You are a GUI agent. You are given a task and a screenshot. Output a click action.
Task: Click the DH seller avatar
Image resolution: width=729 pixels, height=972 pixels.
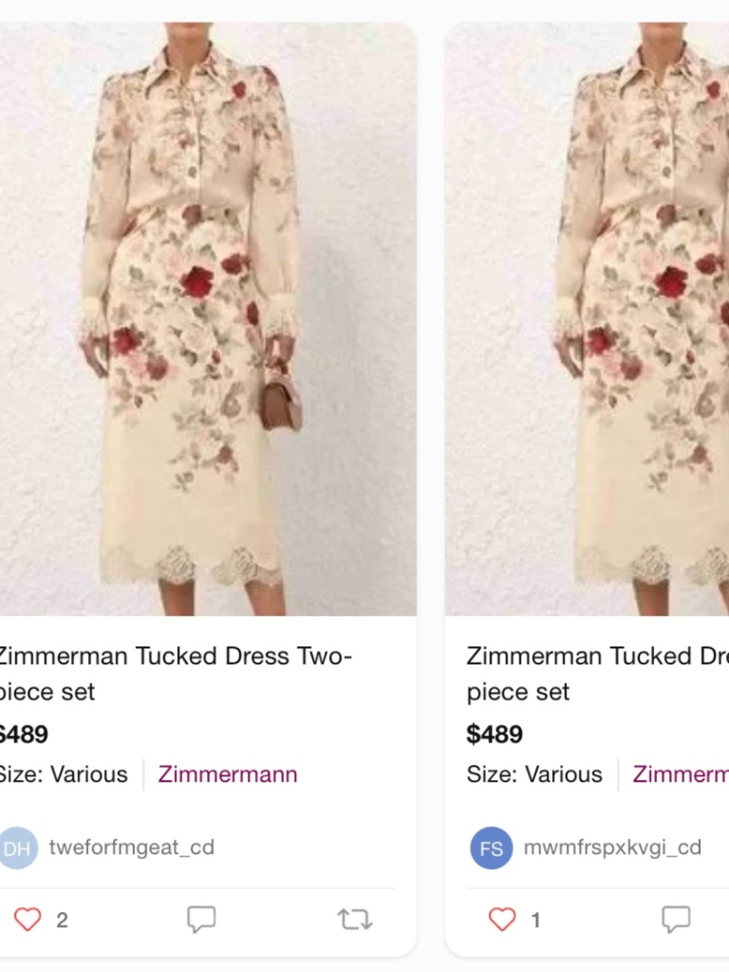click(19, 847)
